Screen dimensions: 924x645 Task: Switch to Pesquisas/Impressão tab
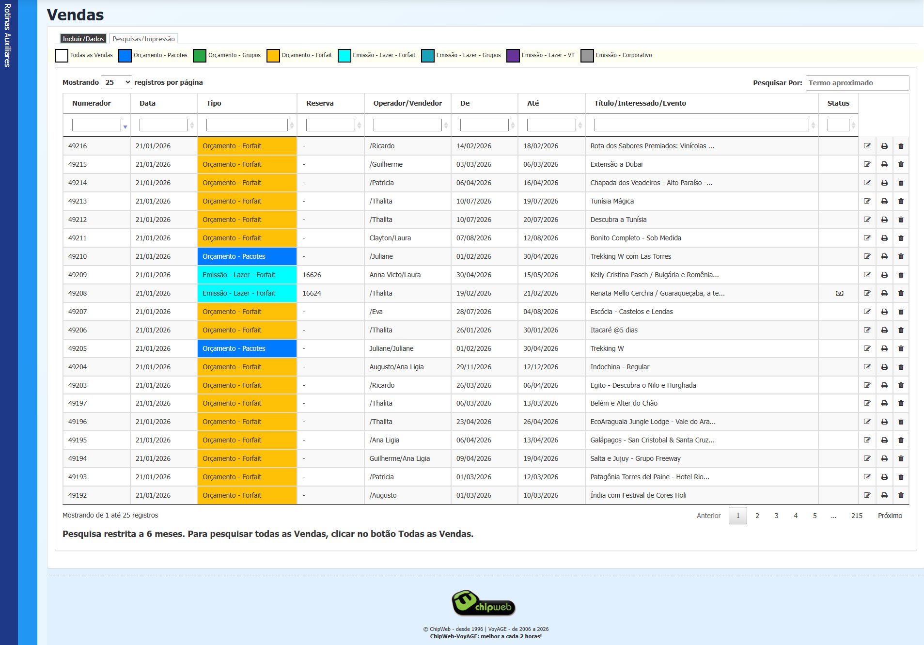(x=143, y=39)
